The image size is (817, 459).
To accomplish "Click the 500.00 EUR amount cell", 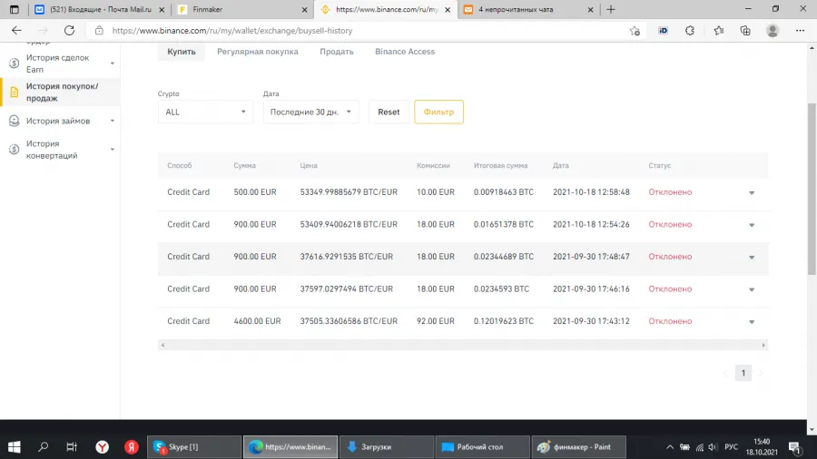I will [255, 192].
